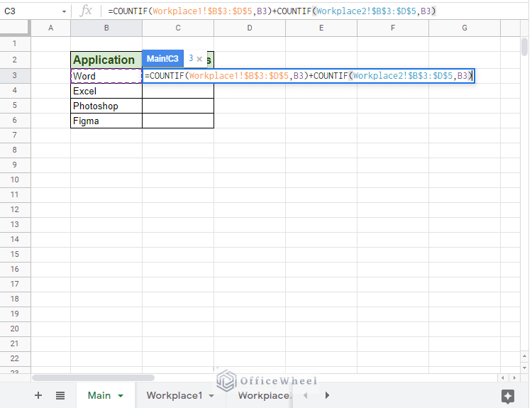Click horizontal scrollbar left arrow
Image resolution: width=532 pixels, height=408 pixels.
[502, 377]
